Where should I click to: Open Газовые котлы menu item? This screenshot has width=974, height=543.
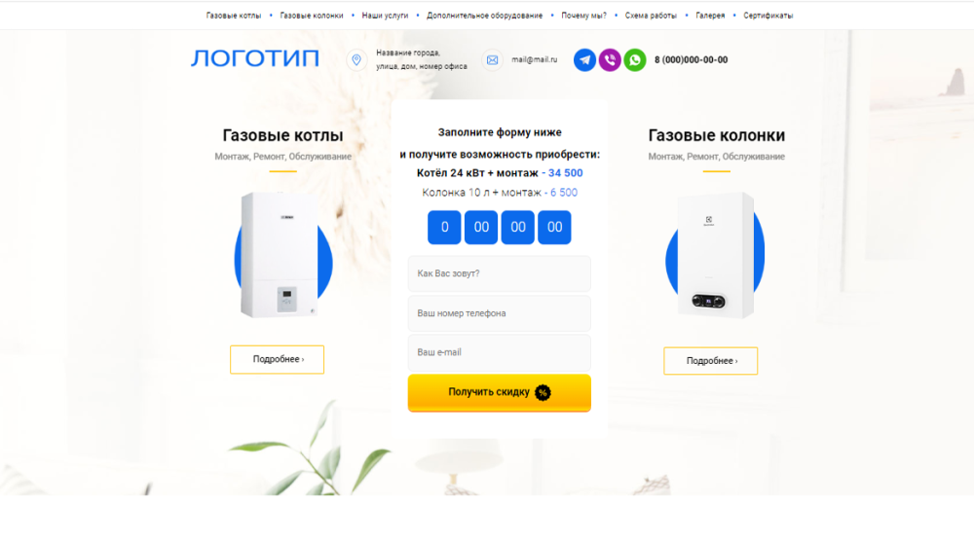[234, 16]
